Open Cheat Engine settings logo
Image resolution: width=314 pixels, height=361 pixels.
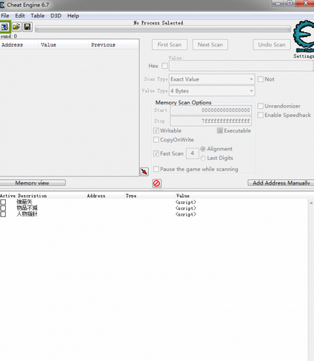304,36
